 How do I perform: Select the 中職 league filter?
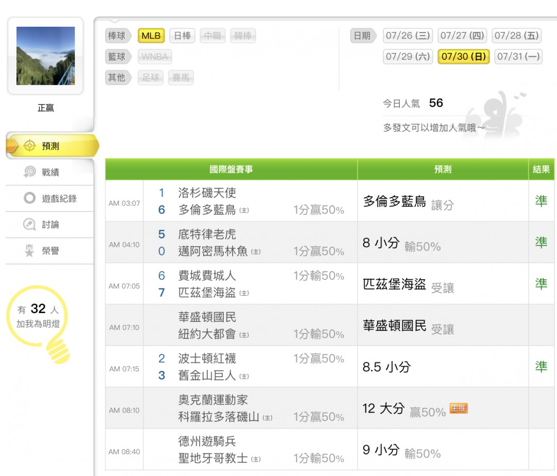[x=212, y=36]
